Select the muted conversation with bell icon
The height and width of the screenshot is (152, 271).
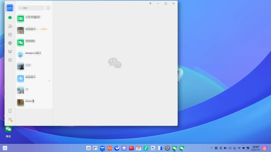click(x=34, y=78)
